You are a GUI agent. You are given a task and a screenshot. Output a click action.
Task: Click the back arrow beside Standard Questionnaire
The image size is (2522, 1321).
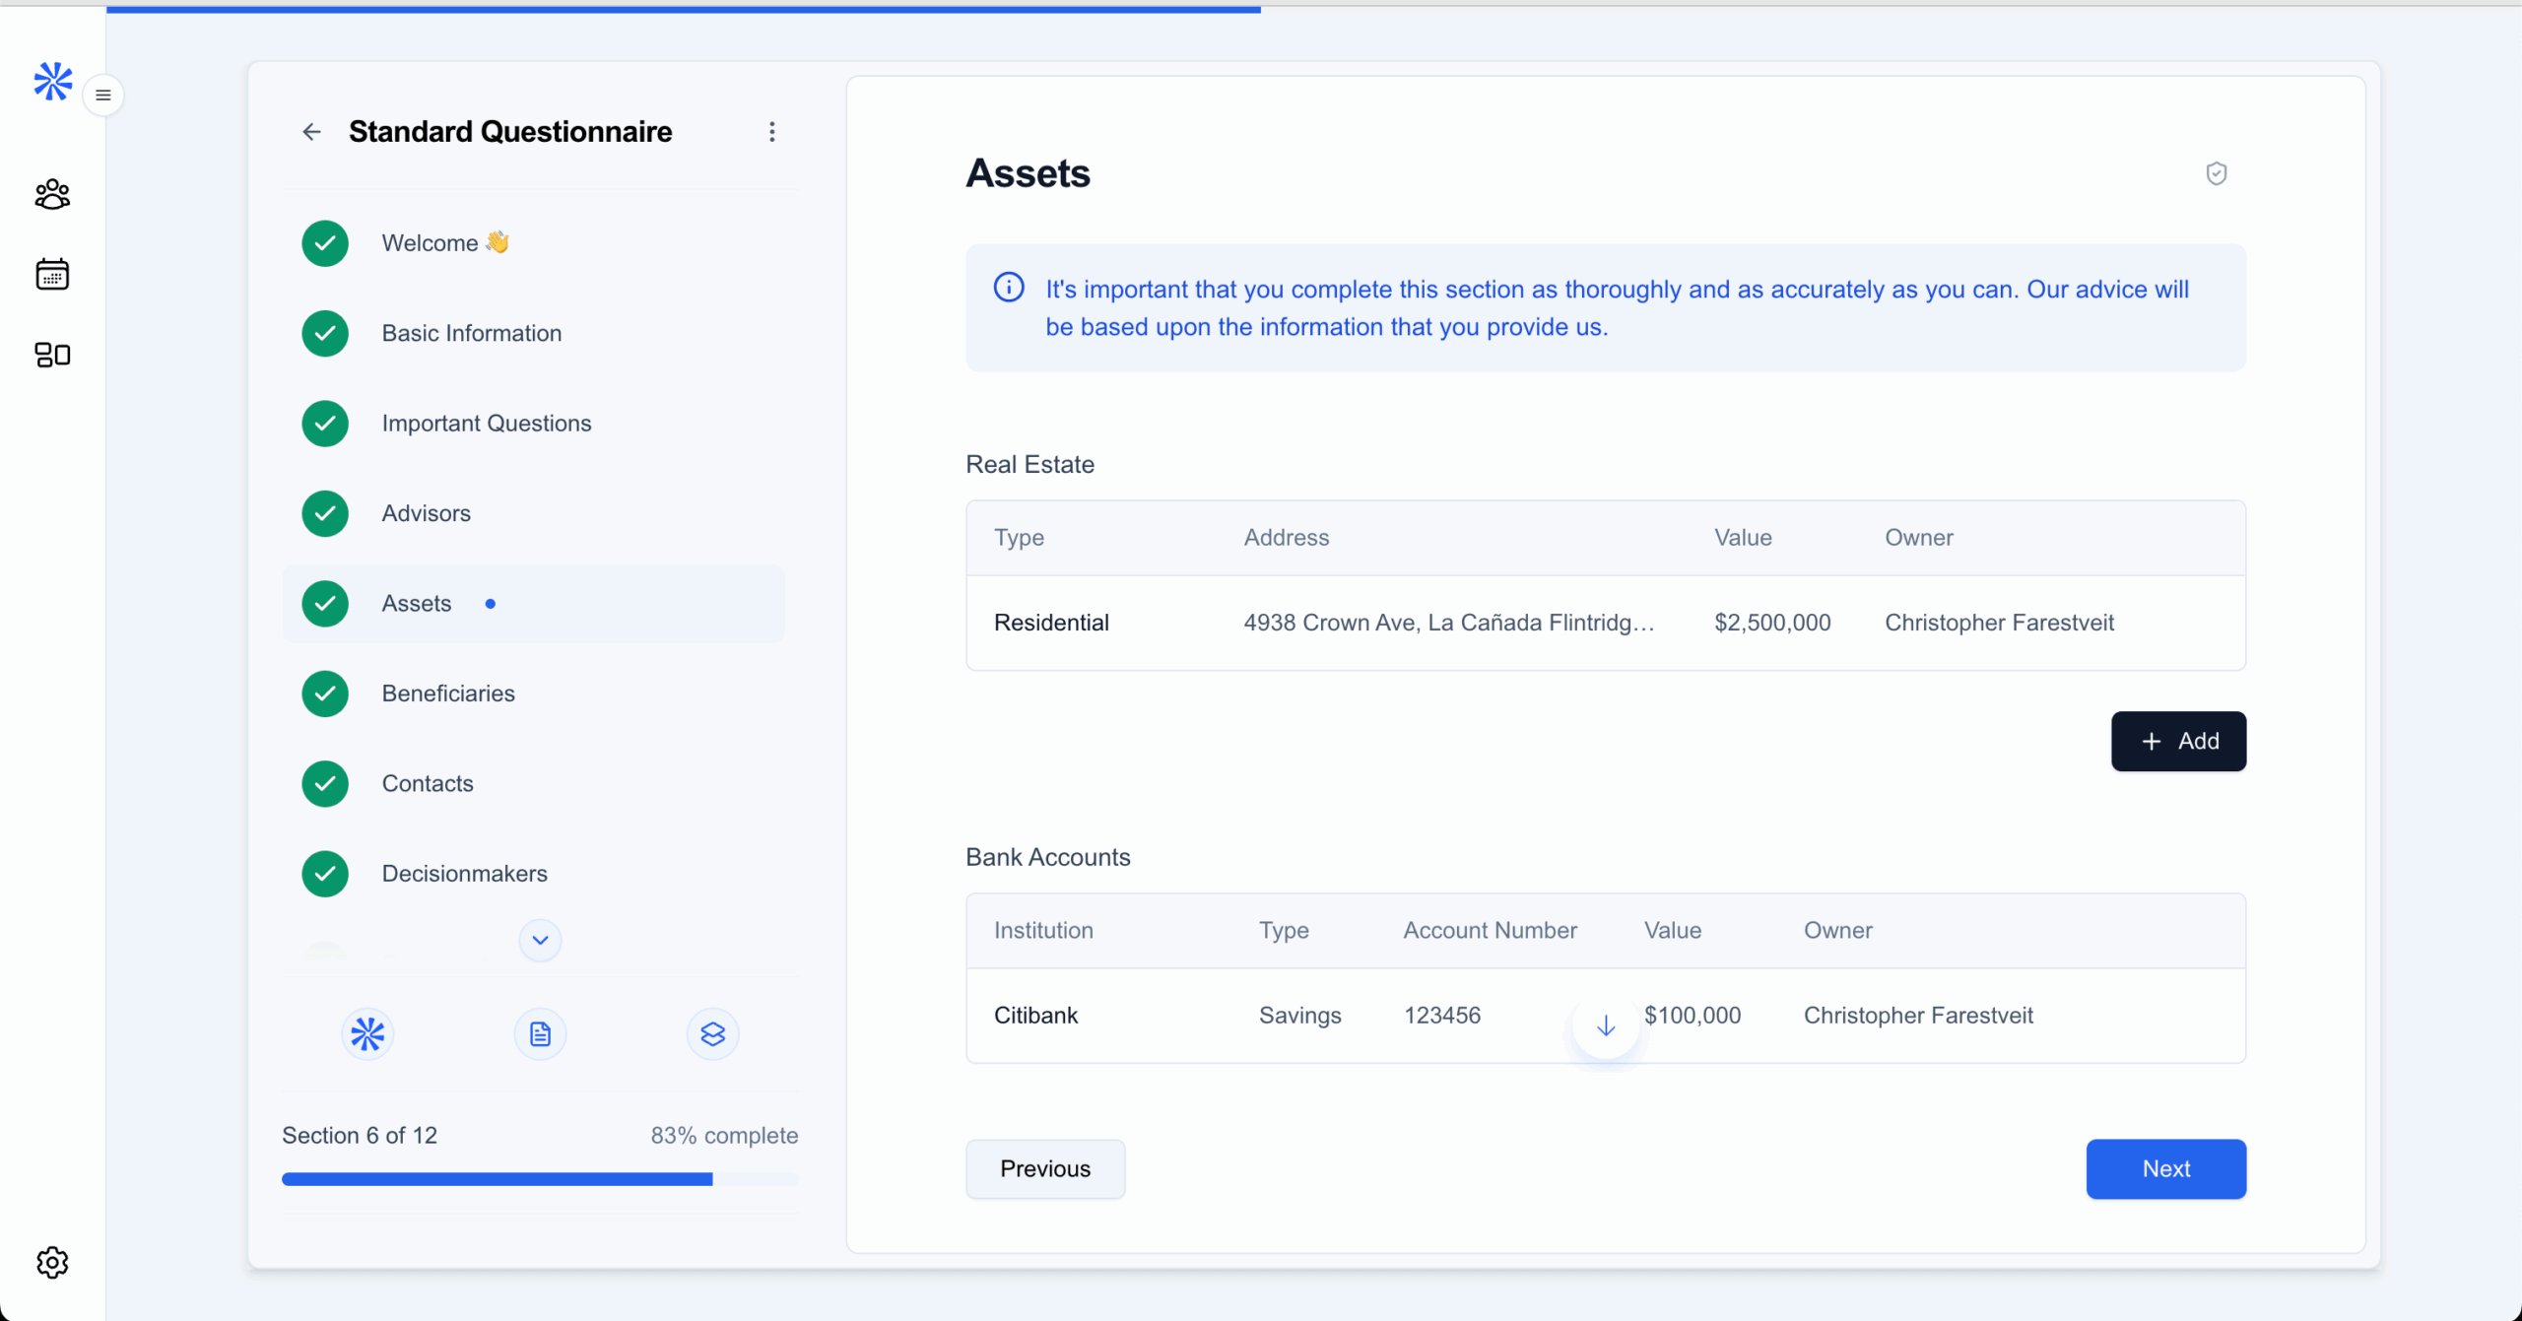311,132
